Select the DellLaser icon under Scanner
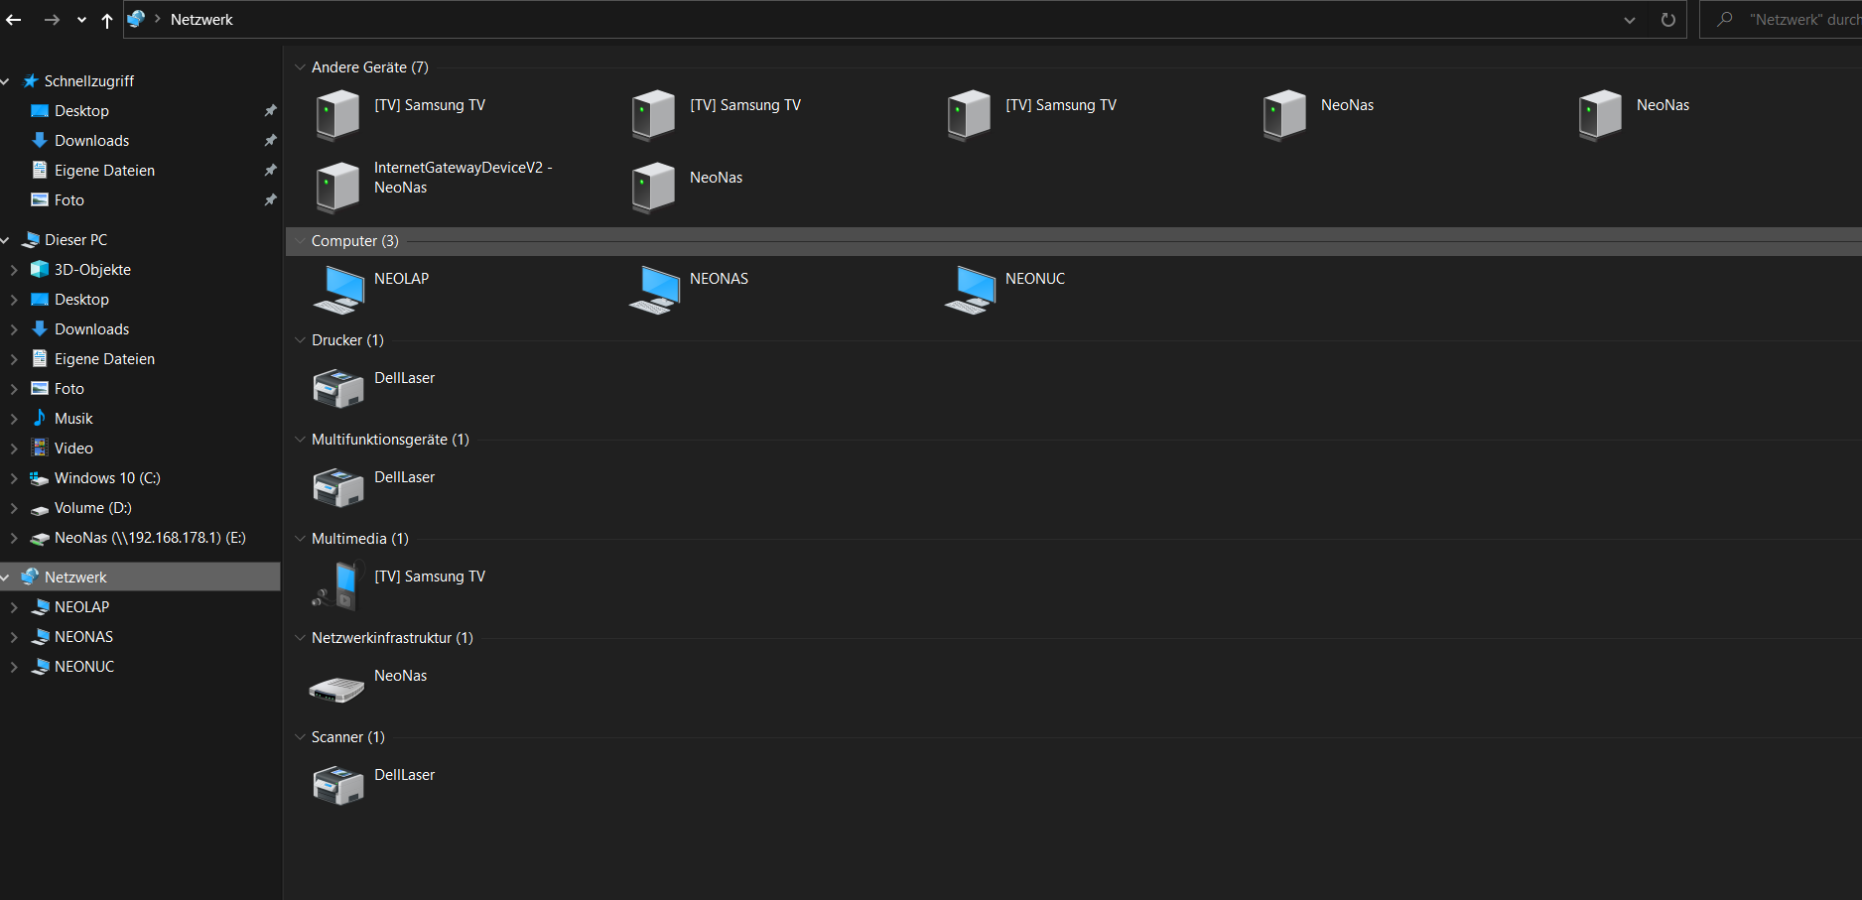The image size is (1862, 900). (338, 785)
